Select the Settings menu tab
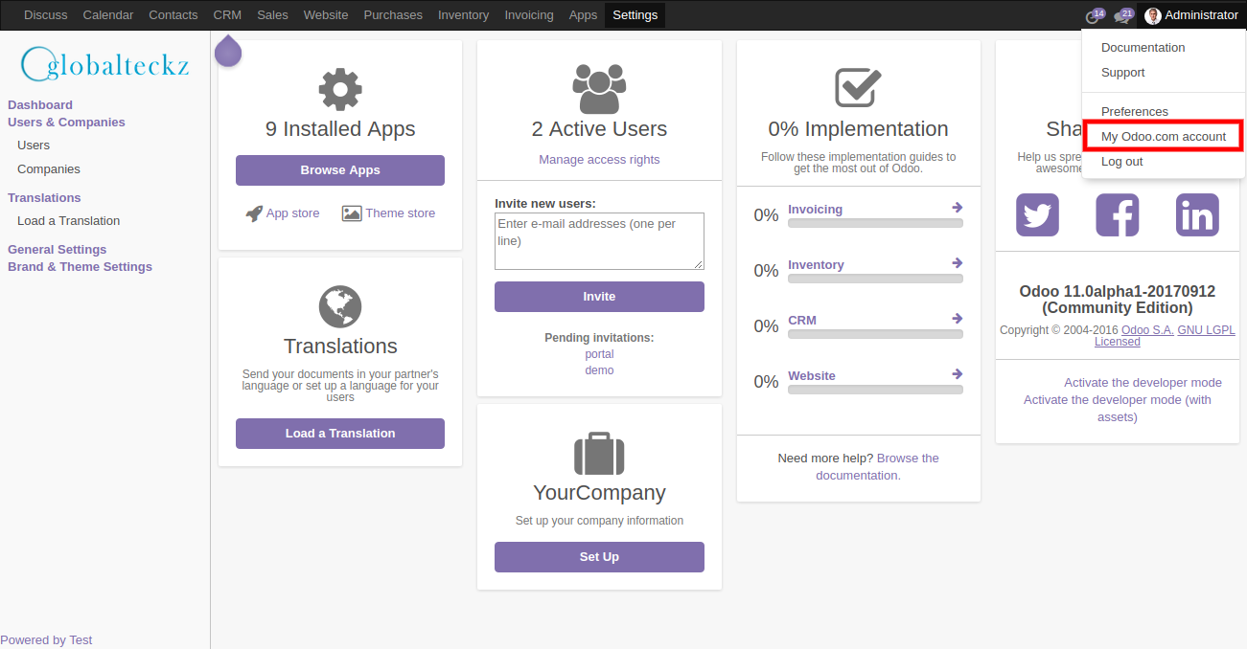Image resolution: width=1247 pixels, height=649 pixels. (635, 15)
